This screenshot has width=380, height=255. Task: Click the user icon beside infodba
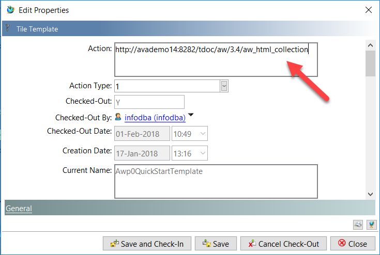[x=118, y=117]
